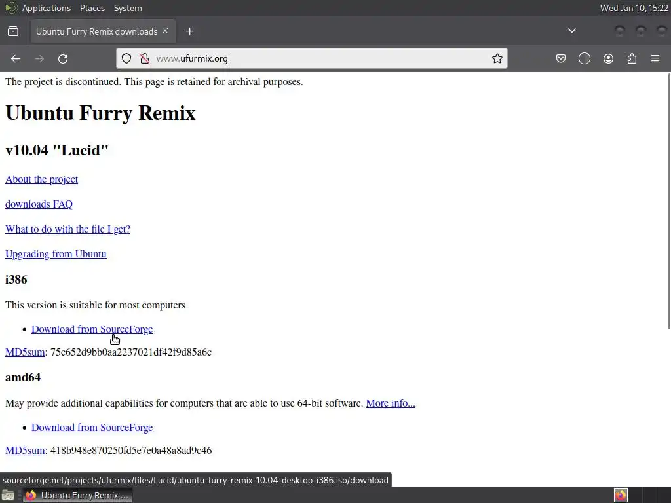Click the i386 checksum 75c652d9bb0aa... text
Screen dimensions: 671x503
tap(131, 352)
